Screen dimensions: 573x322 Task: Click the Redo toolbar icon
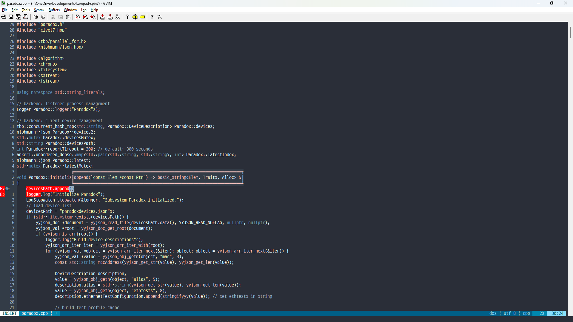(x=43, y=17)
